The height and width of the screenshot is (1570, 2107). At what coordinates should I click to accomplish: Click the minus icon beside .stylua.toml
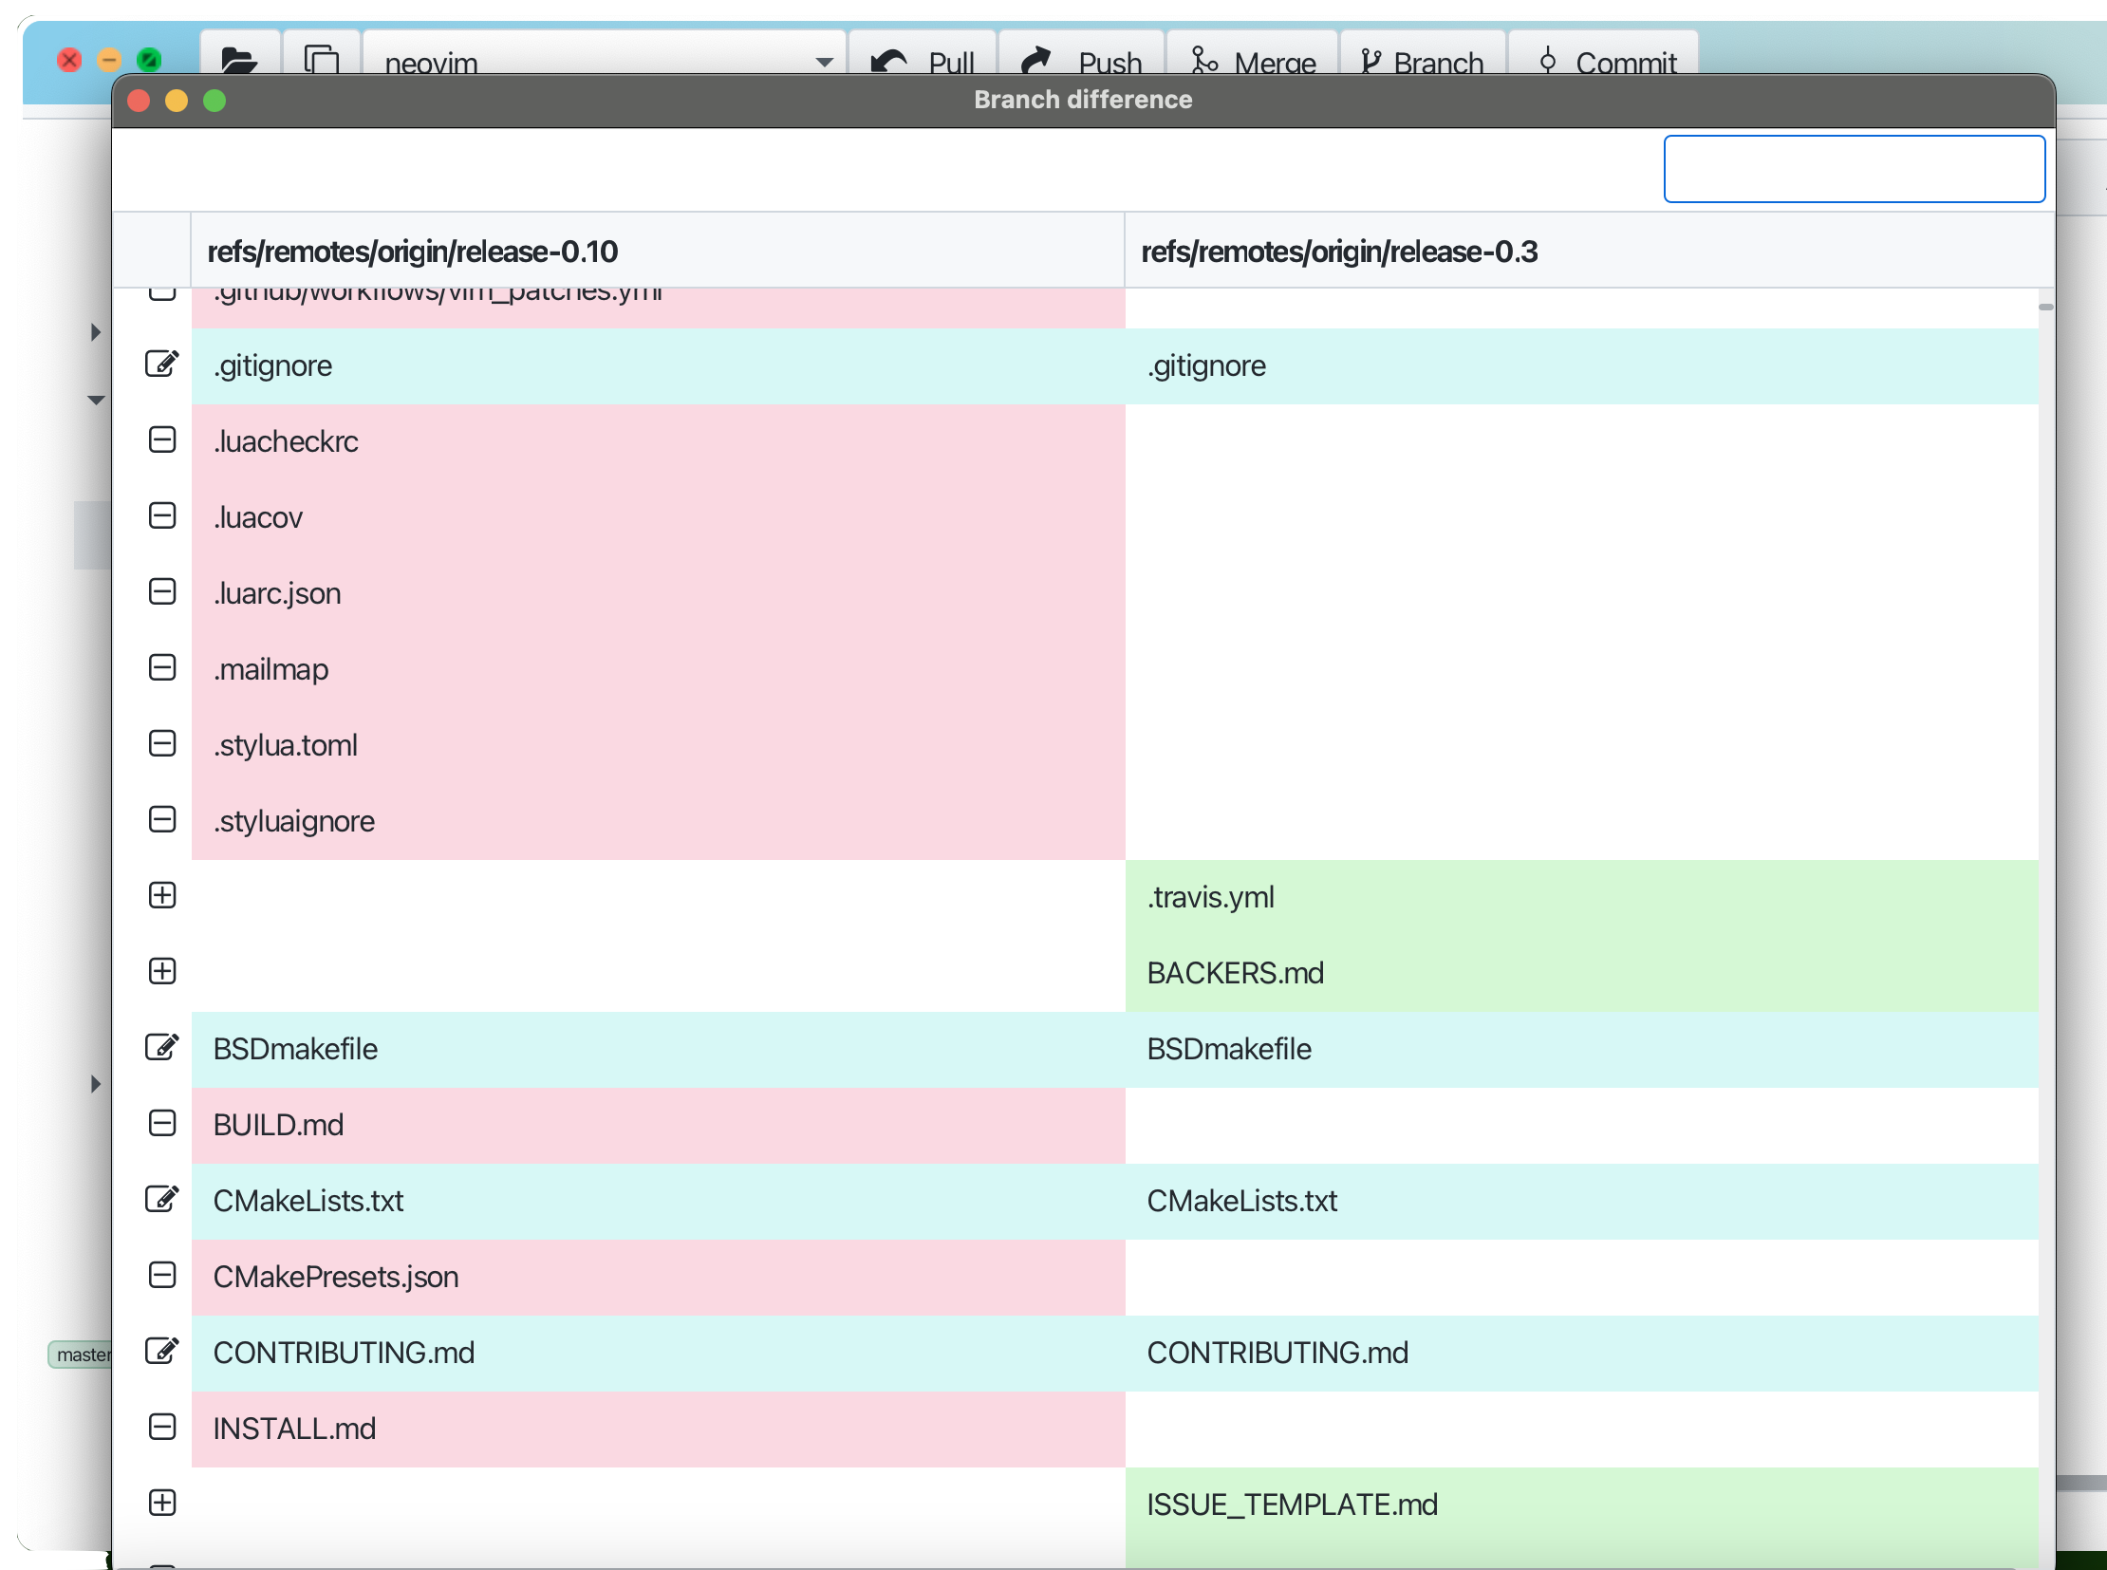(162, 743)
